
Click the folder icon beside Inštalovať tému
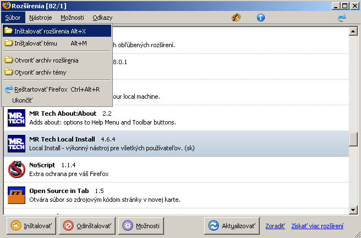click(8, 43)
